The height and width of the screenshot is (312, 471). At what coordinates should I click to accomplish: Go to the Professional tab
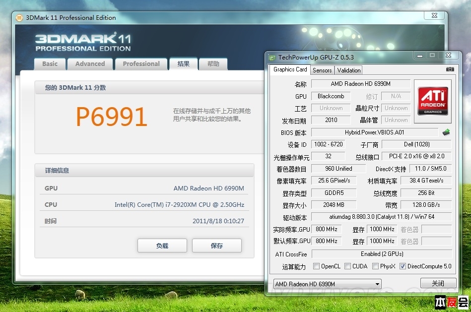141,64
